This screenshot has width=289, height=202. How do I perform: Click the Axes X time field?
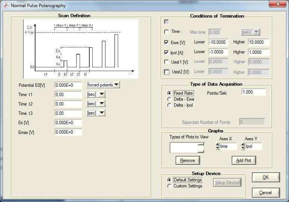[228, 146]
